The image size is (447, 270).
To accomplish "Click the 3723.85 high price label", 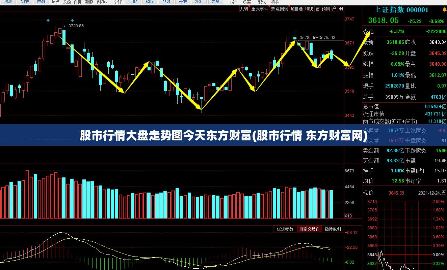I will 76,26.
